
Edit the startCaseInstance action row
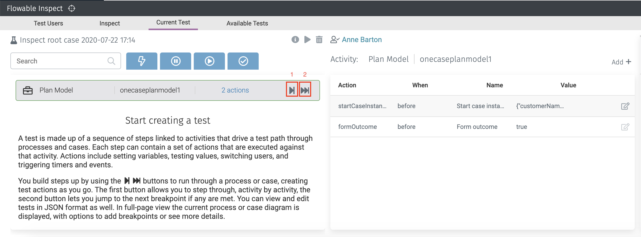pyautogui.click(x=625, y=106)
